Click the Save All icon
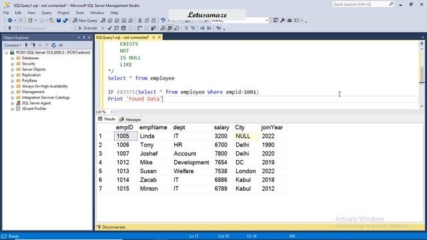Image resolution: width=427 pixels, height=240 pixels. [x=65, y=21]
